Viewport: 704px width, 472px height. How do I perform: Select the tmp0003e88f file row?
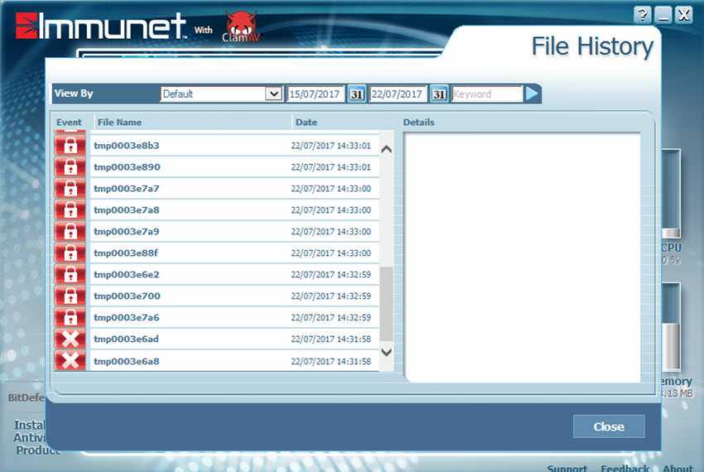point(126,253)
